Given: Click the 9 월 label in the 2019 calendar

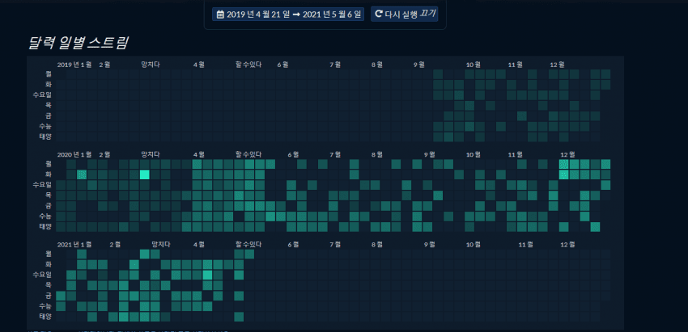Looking at the screenshot, I should click(x=419, y=65).
